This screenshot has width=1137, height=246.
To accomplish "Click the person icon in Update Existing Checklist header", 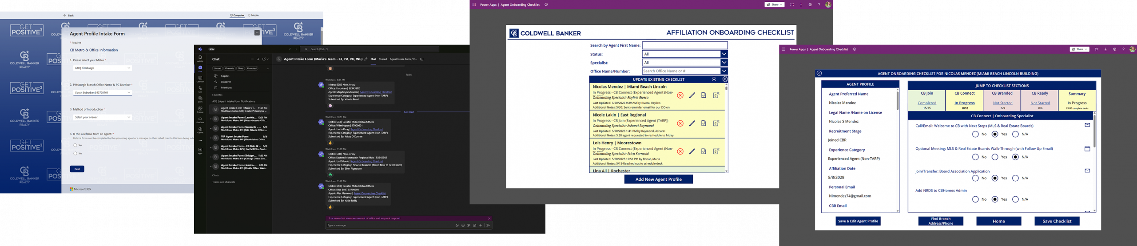I will click(714, 79).
